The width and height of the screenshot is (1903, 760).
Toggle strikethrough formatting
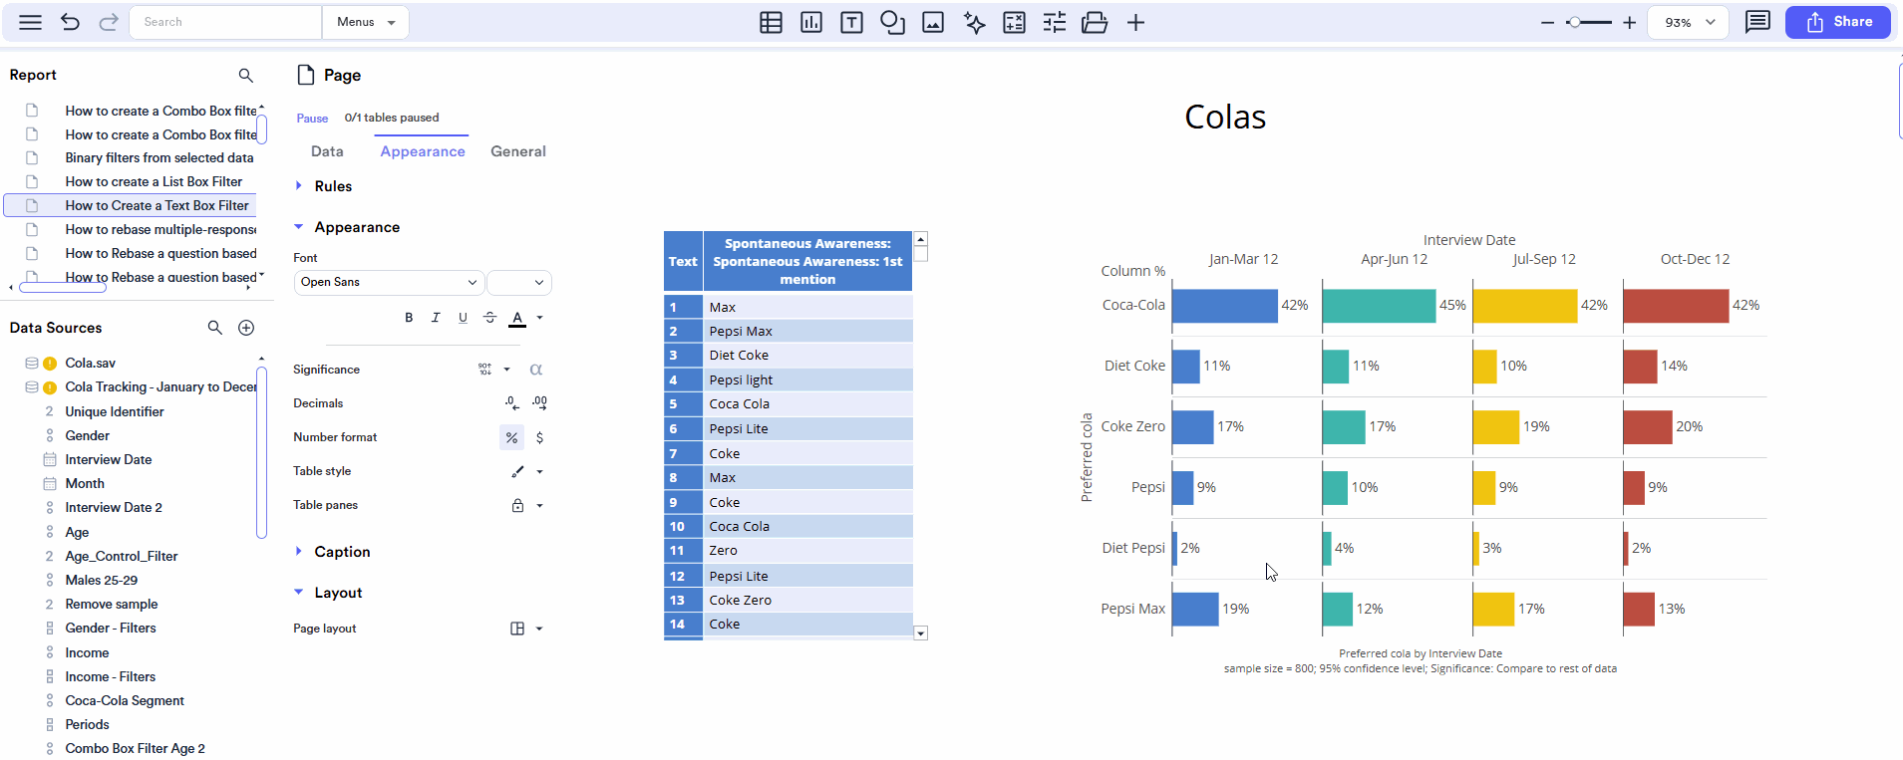pos(489,318)
